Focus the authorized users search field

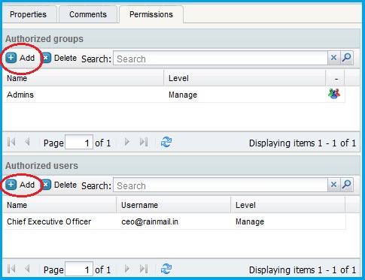[x=221, y=185]
